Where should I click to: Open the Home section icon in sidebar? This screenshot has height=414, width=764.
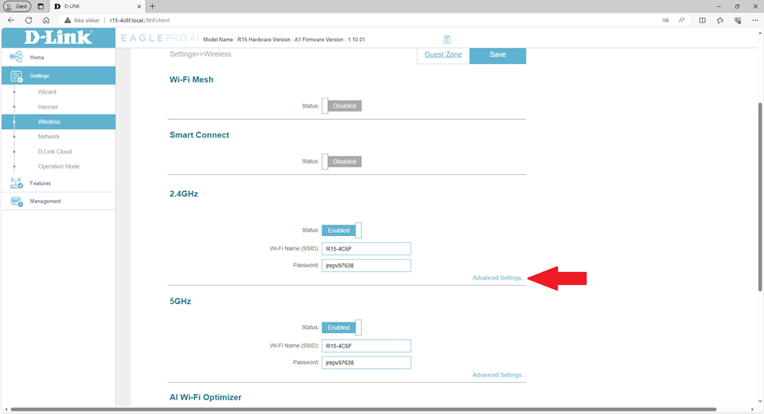(x=16, y=57)
